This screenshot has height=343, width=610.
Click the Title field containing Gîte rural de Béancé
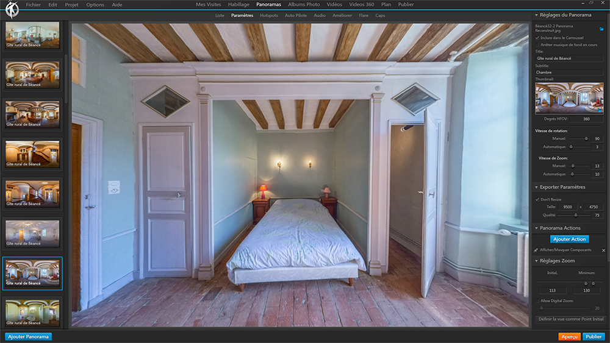pos(569,58)
